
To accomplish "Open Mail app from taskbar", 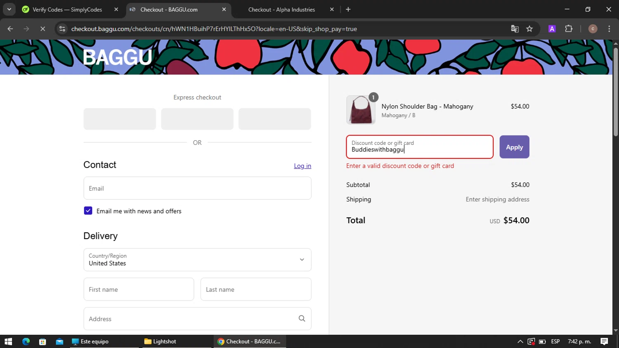I will click(x=59, y=341).
